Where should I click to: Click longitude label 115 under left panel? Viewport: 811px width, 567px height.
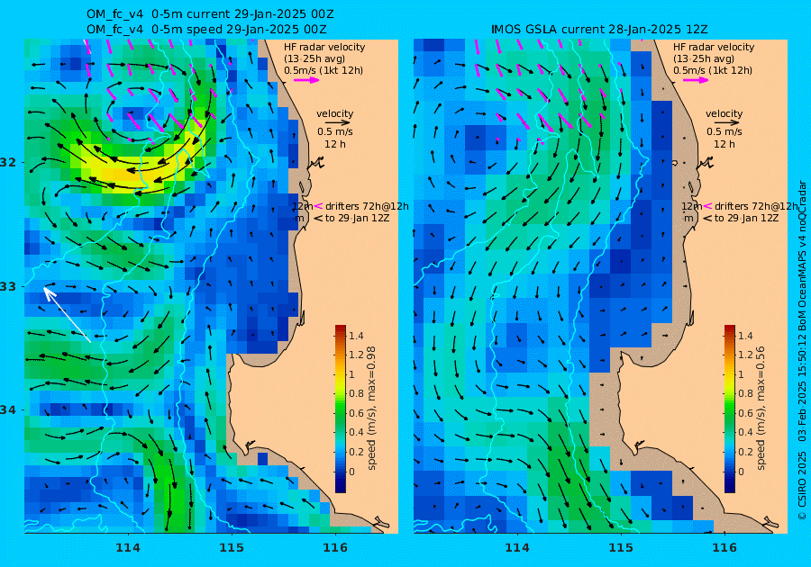pos(232,547)
